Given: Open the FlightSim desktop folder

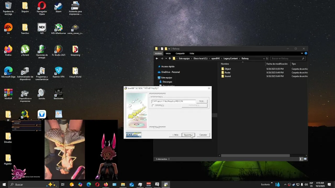Looking at the screenshot, I should click(8, 159).
